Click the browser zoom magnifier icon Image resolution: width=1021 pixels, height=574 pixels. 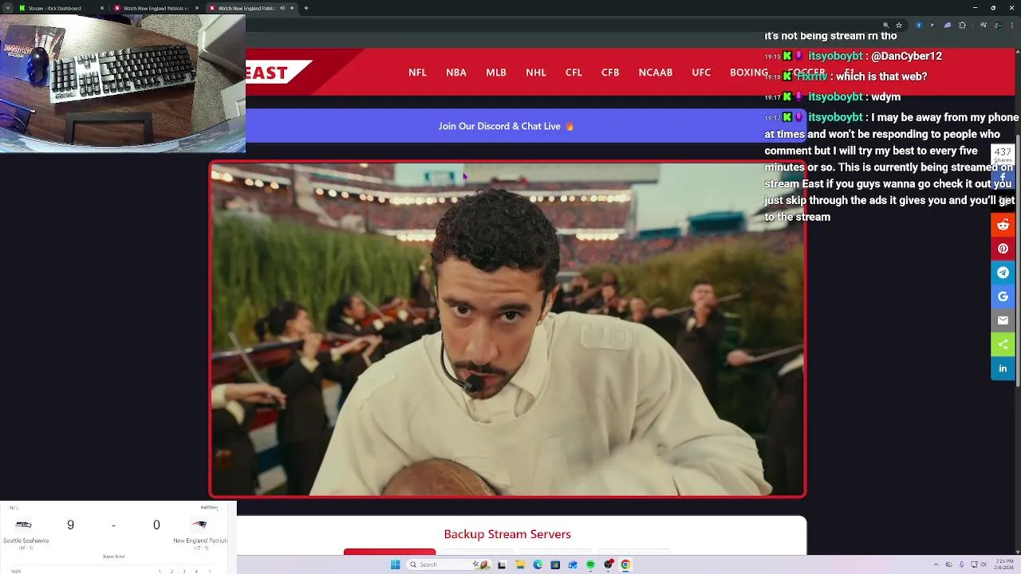[885, 25]
